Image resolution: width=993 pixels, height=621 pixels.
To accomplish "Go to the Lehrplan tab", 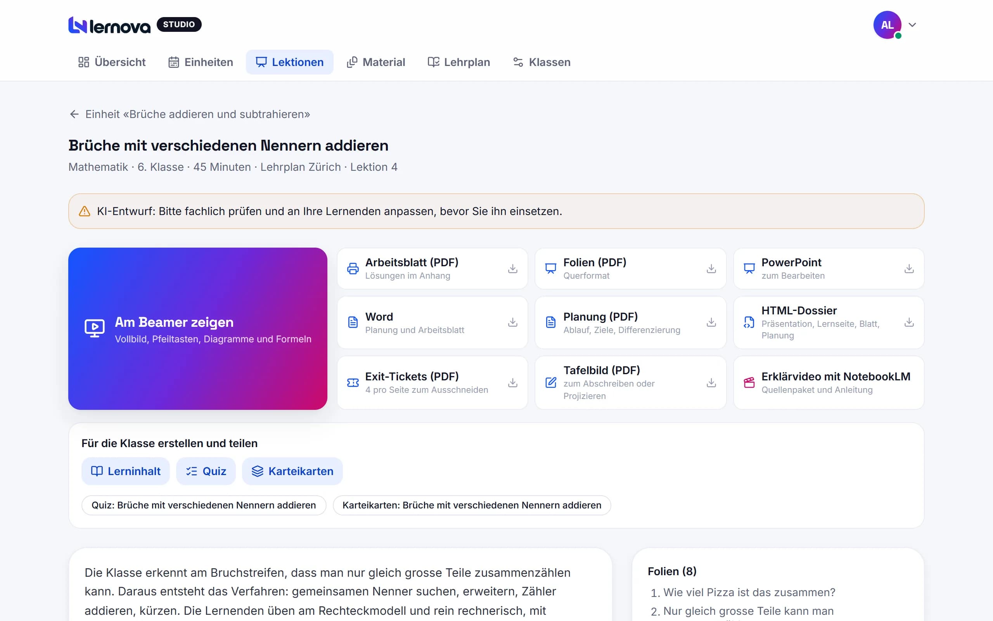I will pos(459,62).
